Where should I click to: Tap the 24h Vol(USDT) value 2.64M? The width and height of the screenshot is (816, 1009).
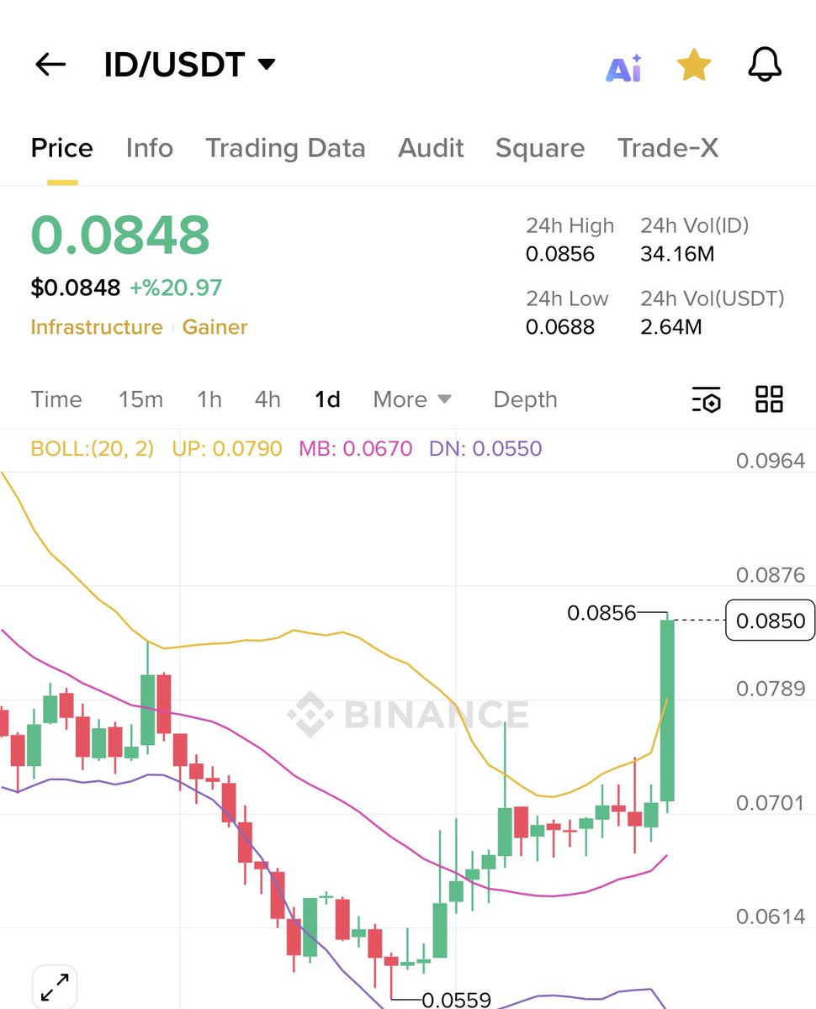tap(671, 326)
